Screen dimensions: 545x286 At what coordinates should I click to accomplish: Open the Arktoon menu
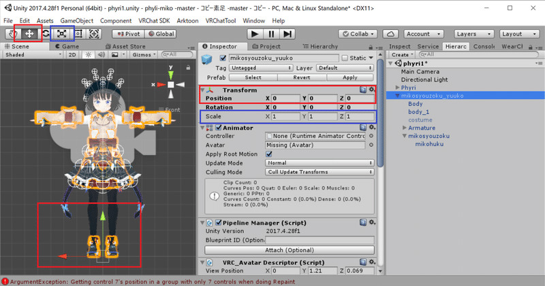click(x=187, y=20)
